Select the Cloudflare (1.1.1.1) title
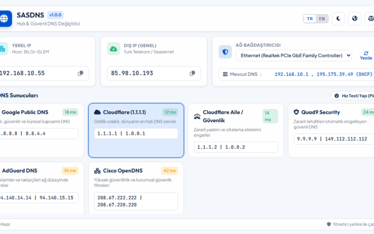The height and width of the screenshot is (234, 374). pos(124,112)
